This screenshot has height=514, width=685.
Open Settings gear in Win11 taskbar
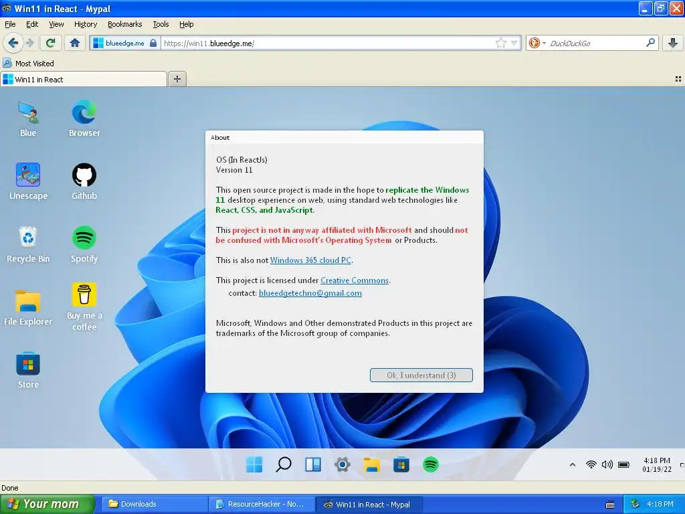(342, 464)
